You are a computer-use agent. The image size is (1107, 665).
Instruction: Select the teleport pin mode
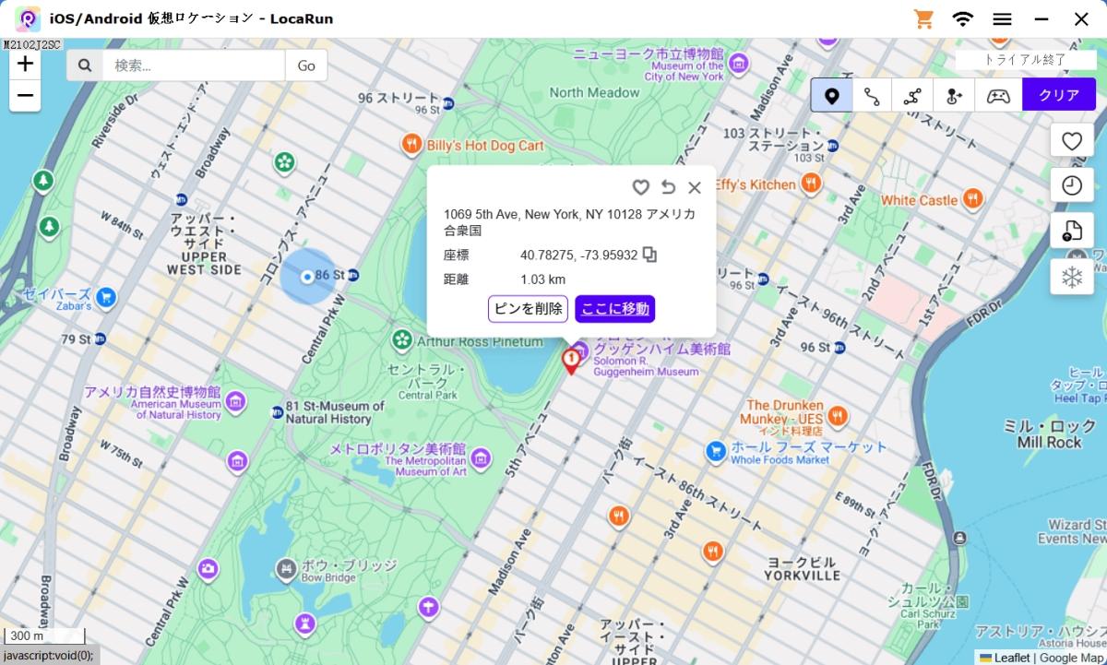pos(831,95)
